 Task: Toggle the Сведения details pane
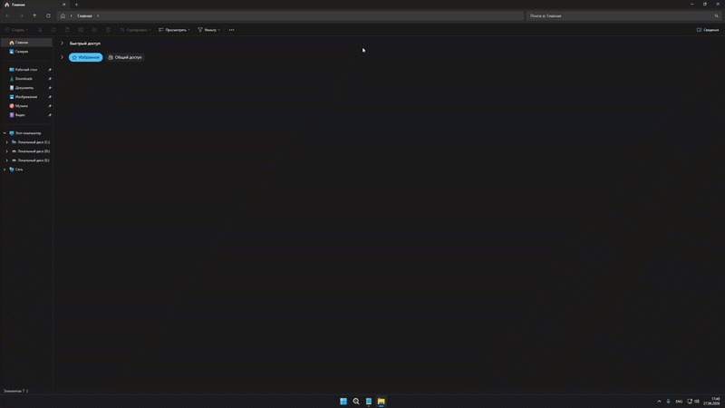[708, 30]
